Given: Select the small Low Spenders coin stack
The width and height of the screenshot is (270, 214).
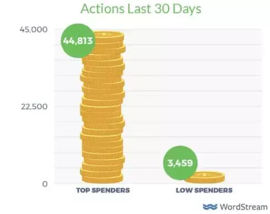Looking at the screenshot, I should pos(205,177).
